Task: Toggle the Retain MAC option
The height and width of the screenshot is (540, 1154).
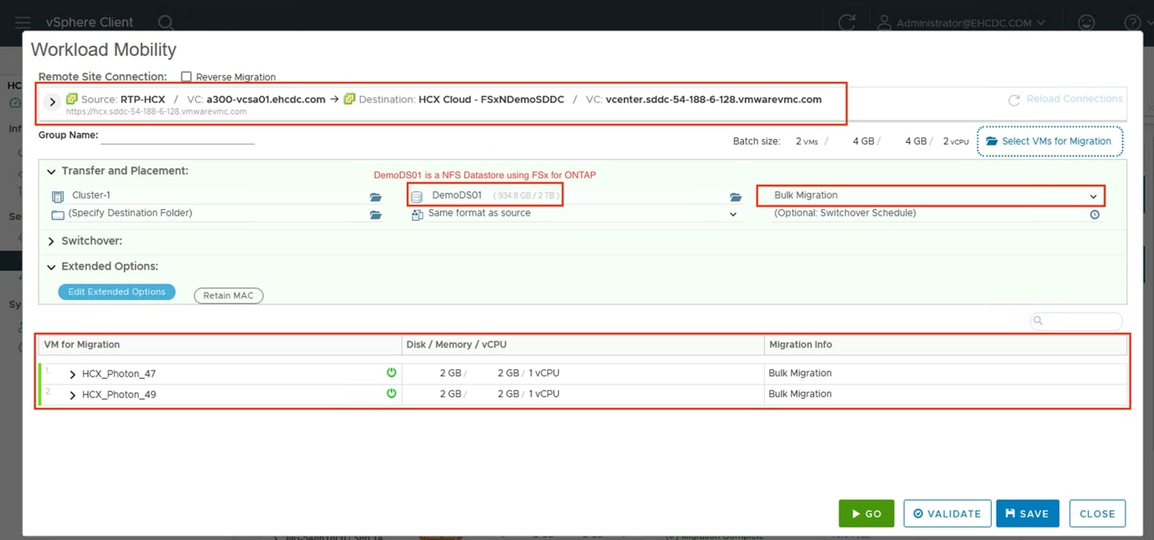Action: [x=228, y=295]
